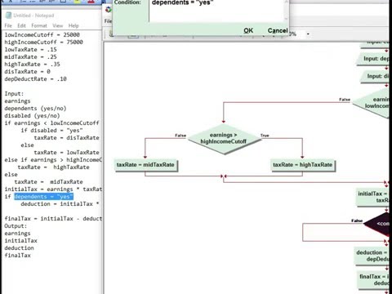Select the black highlighted decision shape

click(376, 224)
